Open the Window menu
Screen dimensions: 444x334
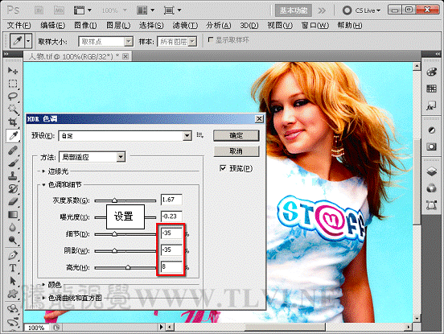click(x=314, y=26)
